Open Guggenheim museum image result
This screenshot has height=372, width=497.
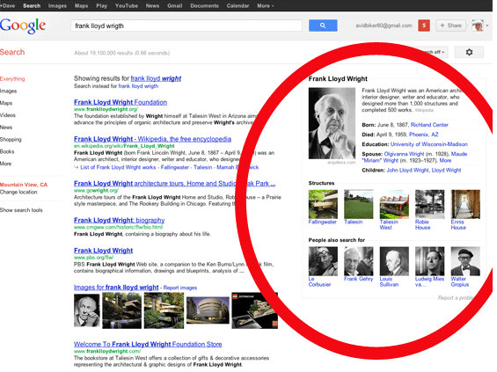tap(208, 310)
